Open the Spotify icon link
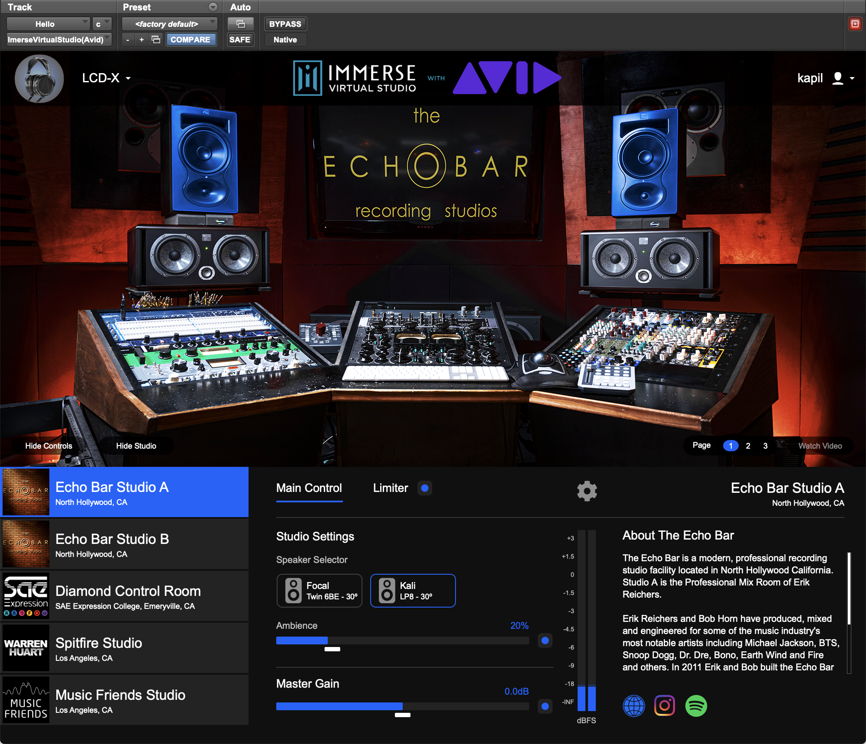Image resolution: width=866 pixels, height=744 pixels. (696, 706)
